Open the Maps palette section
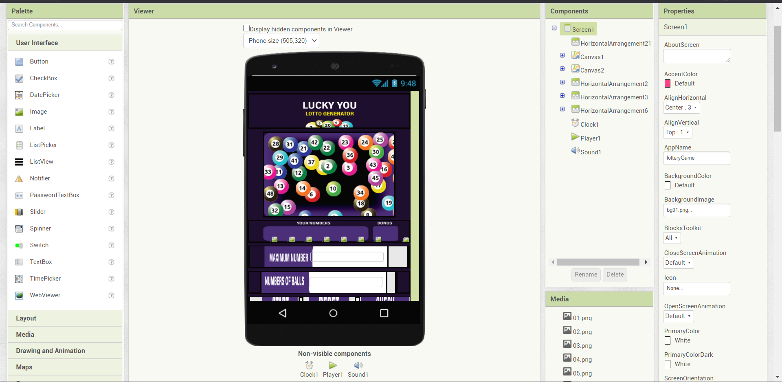782x382 pixels. 65,367
